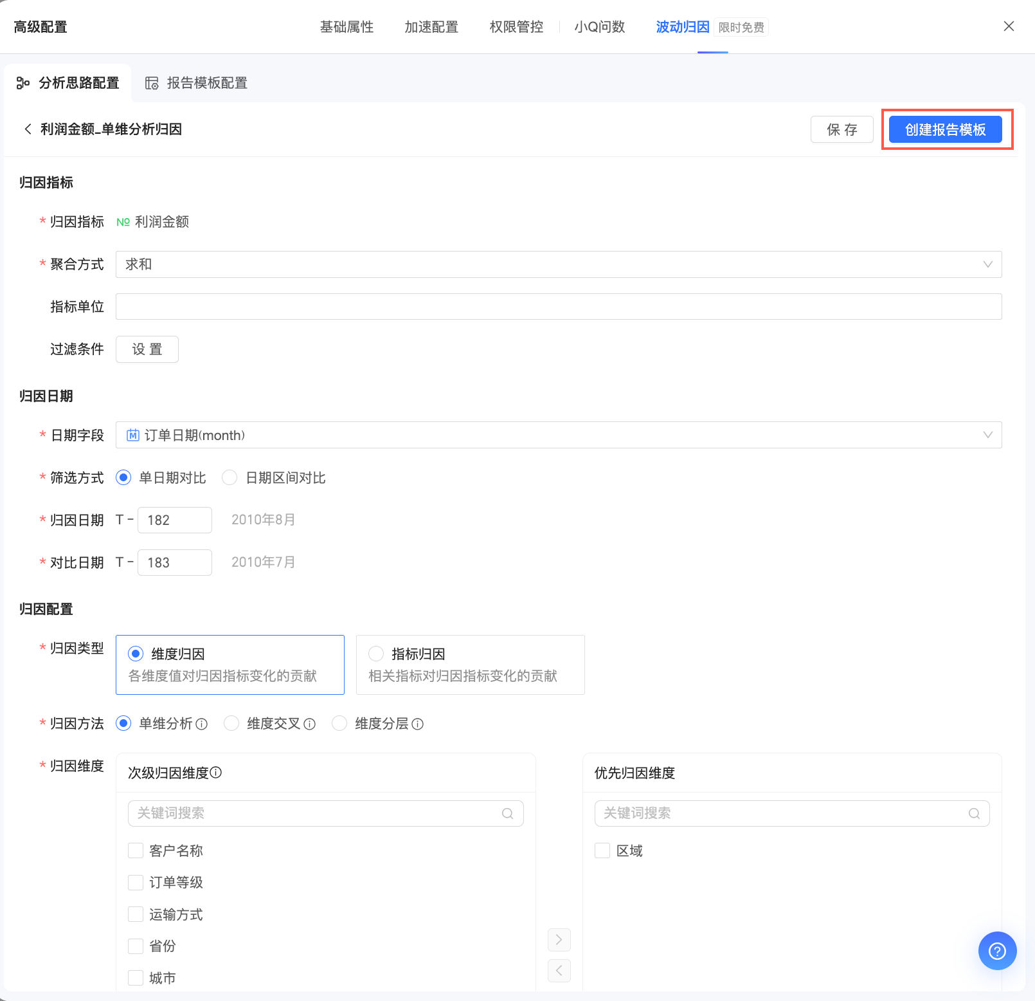Open the 分析思路配置 sub-tab
The height and width of the screenshot is (1001, 1035).
coord(67,83)
